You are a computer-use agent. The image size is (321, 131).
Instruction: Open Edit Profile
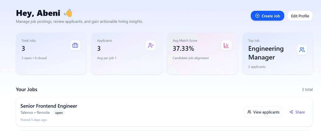300,16
